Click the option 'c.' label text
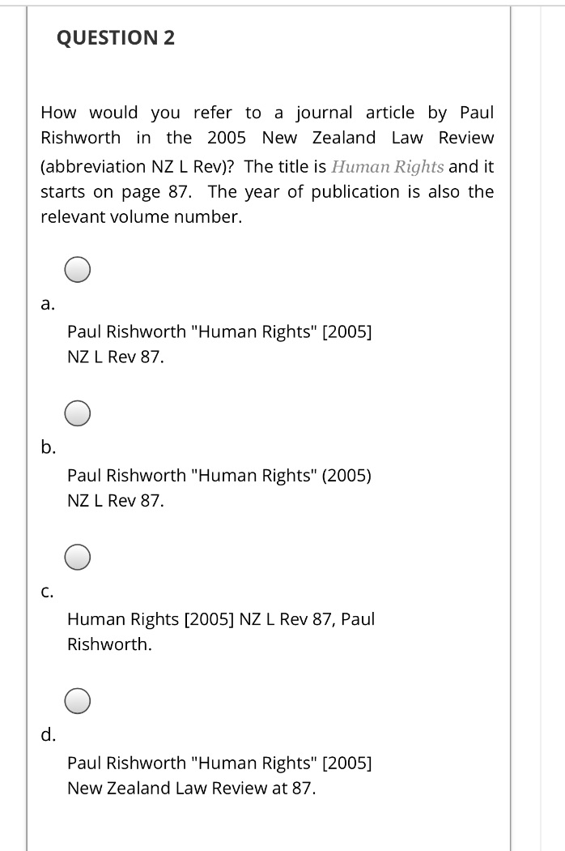 (x=47, y=591)
